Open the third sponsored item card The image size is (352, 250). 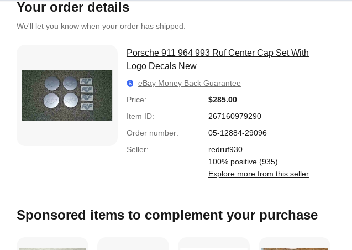pos(214,244)
